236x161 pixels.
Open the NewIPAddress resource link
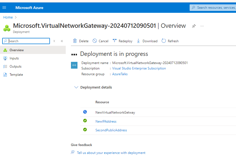[x=106, y=121]
